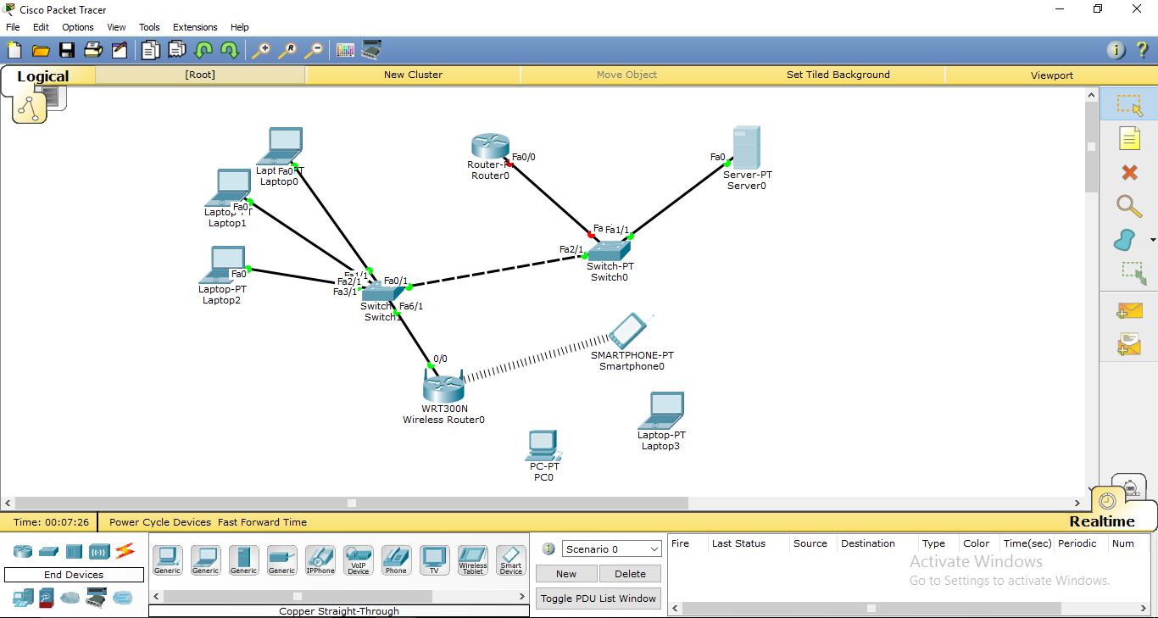Select the VoIP Device in the device palette

coord(358,560)
